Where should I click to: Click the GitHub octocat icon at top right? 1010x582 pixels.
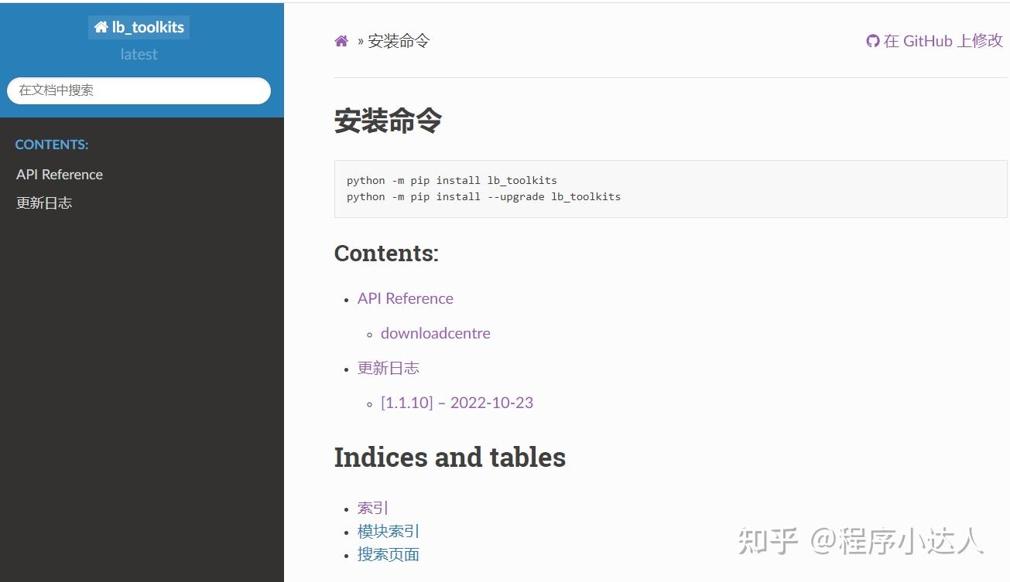click(872, 41)
